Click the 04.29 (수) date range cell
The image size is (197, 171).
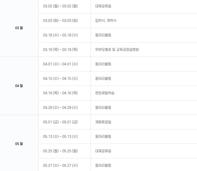pos(60,108)
